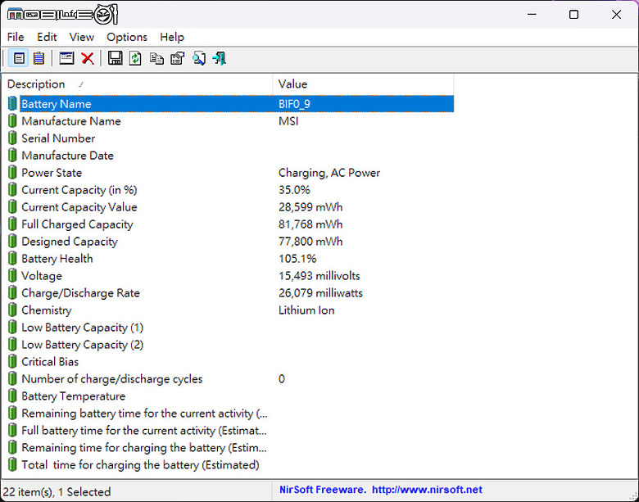Click the 35.0% capacity value
Screen dimensions: 639x502
pyautogui.click(x=294, y=190)
